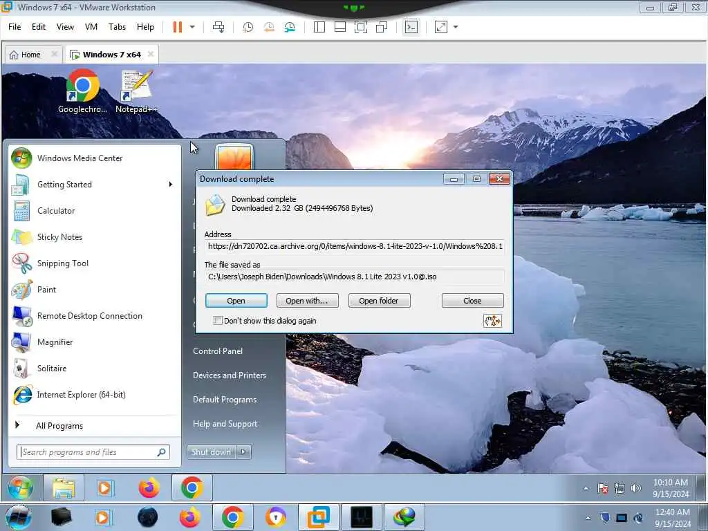This screenshot has height=531, width=708.
Task: Expand the Getting Started submenu arrow
Action: [170, 184]
